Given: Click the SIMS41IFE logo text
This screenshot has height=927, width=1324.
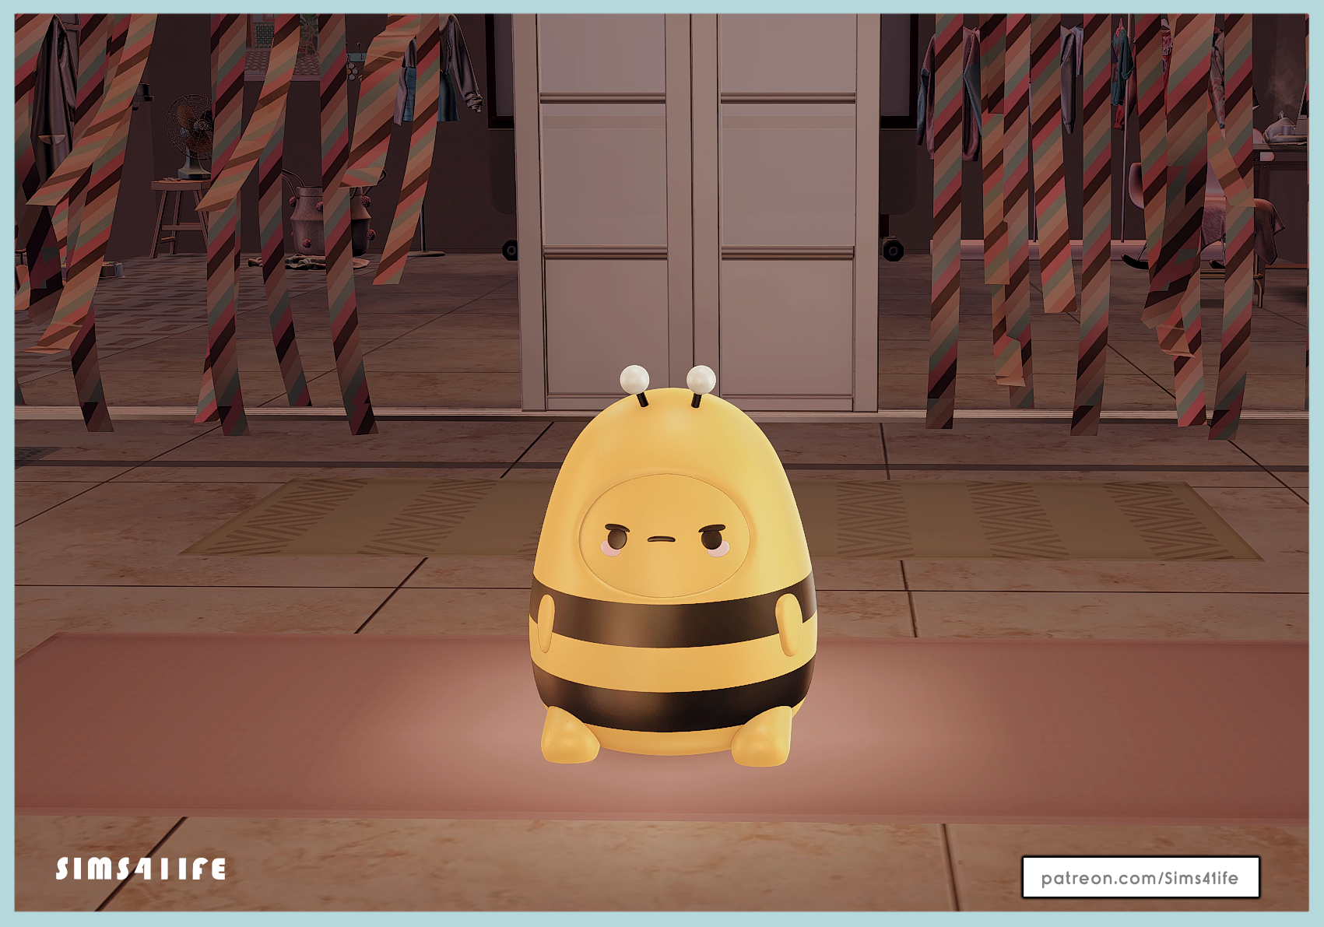Looking at the screenshot, I should coord(141,869).
